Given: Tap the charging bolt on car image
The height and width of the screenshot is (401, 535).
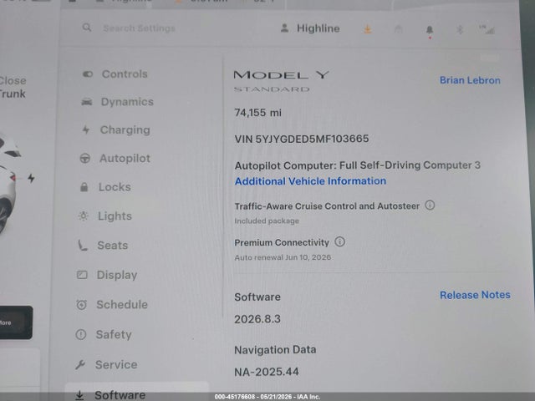Looking at the screenshot, I should tap(31, 178).
